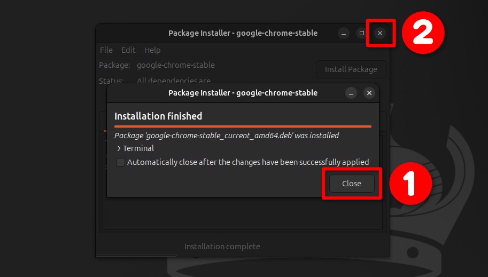This screenshot has height=277, width=488.
Task: Enable automatically close after changes applied checkbox
Action: [x=121, y=162]
